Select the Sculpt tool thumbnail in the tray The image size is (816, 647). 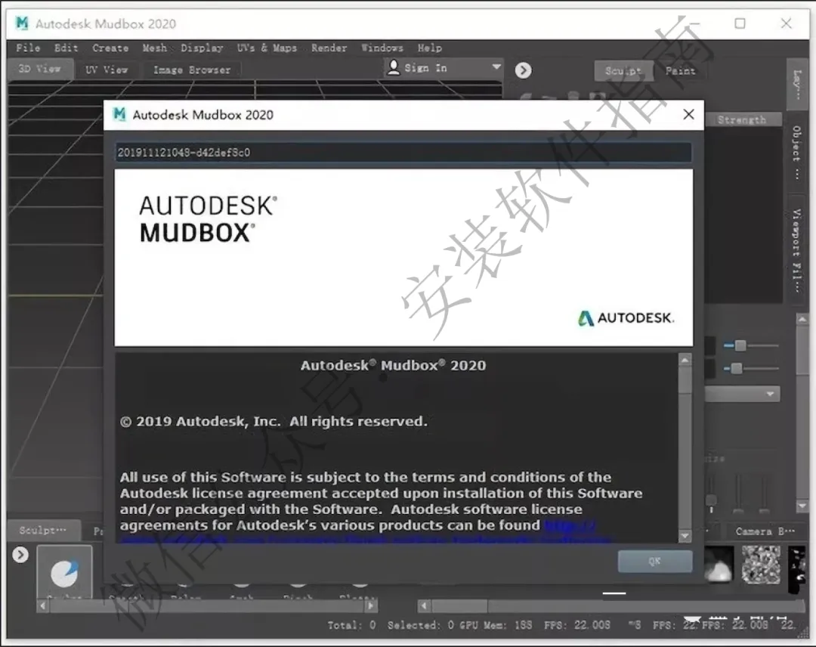click(x=64, y=573)
